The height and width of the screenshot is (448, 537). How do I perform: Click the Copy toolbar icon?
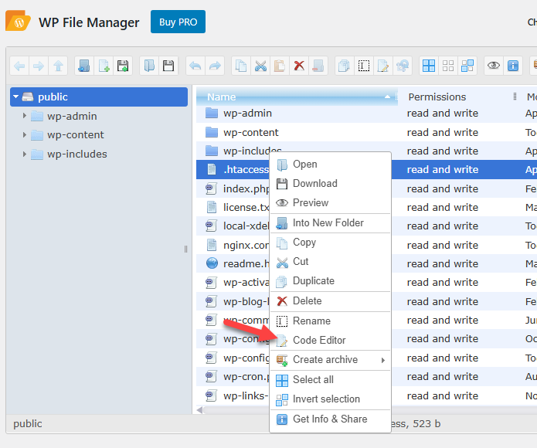click(241, 66)
